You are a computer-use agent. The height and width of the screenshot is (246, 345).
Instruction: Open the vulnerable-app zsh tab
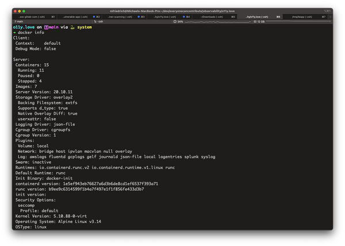76,17
